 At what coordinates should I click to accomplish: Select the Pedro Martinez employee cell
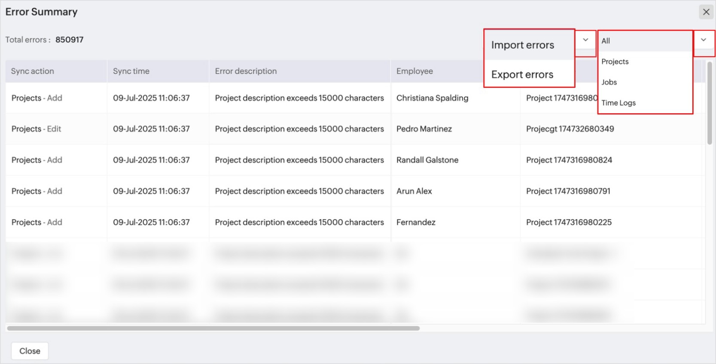pyautogui.click(x=424, y=129)
